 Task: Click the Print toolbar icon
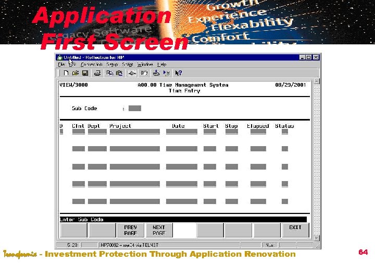pos(97,73)
